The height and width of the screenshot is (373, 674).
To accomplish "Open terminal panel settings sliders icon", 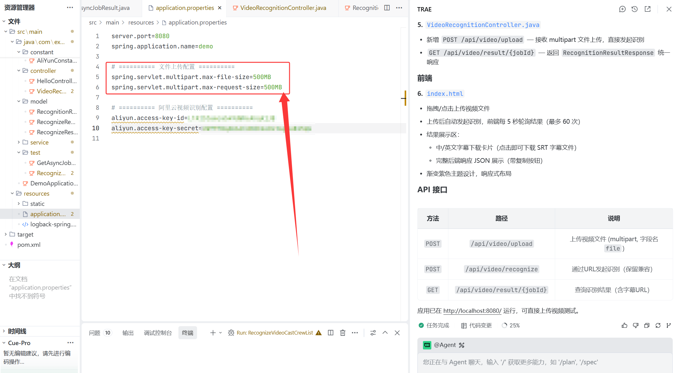I will pyautogui.click(x=373, y=333).
